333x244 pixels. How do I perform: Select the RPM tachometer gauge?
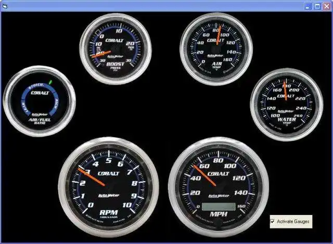tap(109, 187)
